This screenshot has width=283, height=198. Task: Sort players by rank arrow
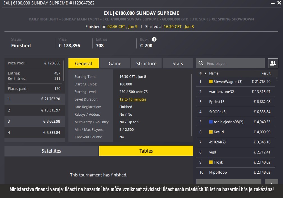205,73
